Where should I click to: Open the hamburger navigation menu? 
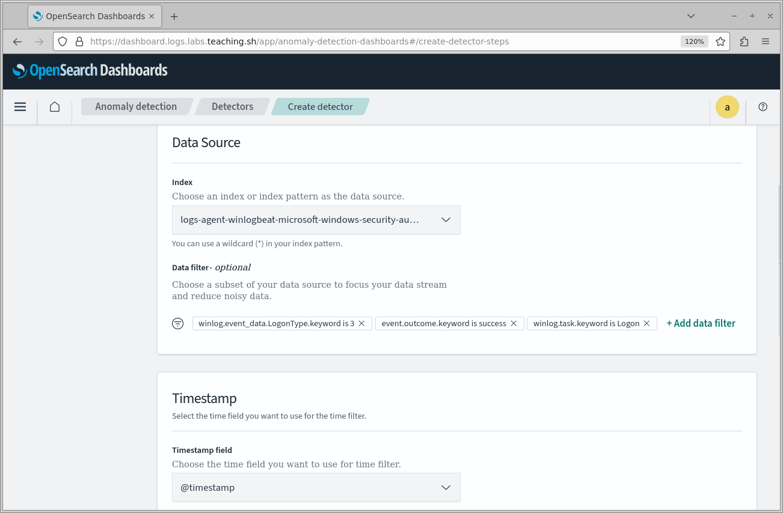tap(20, 107)
